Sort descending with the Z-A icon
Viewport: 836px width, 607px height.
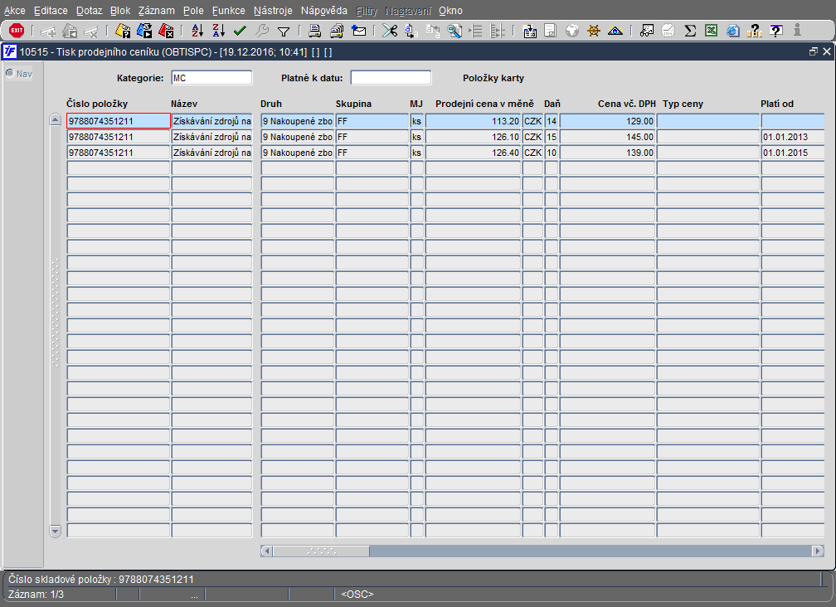[219, 31]
